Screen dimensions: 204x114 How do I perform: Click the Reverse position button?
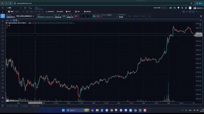click(136, 16)
